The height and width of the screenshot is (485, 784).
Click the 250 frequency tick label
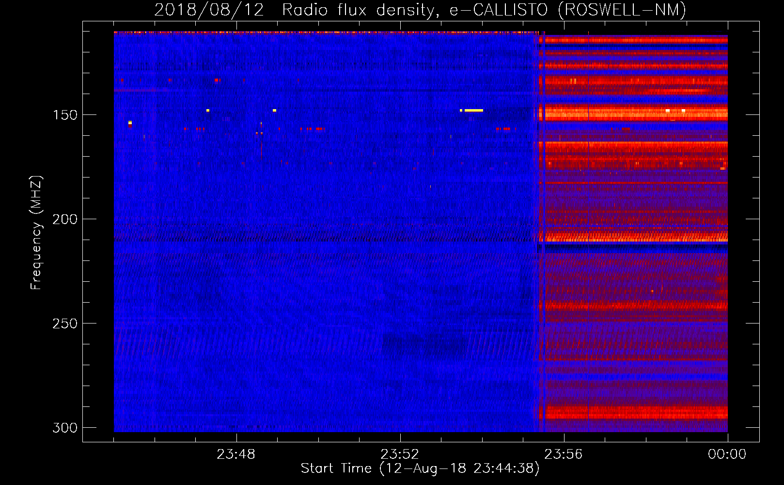pyautogui.click(x=65, y=323)
